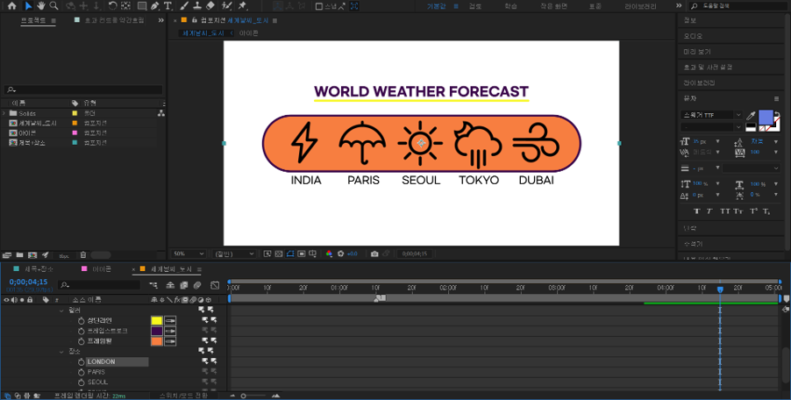
Task: Select the Clone Stamp tool
Action: click(x=198, y=6)
